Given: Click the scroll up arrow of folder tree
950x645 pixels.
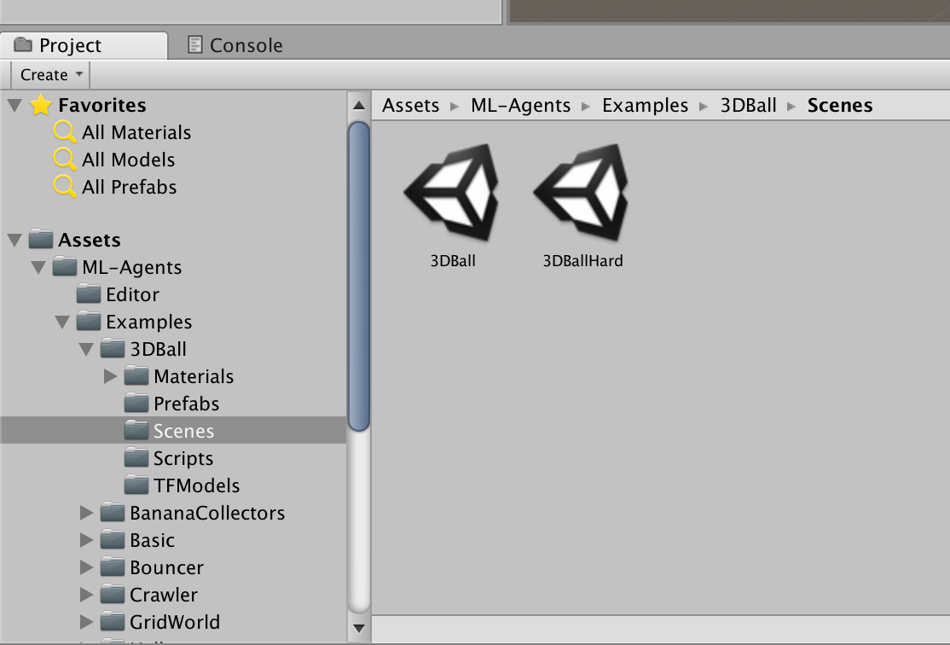Looking at the screenshot, I should [359, 106].
